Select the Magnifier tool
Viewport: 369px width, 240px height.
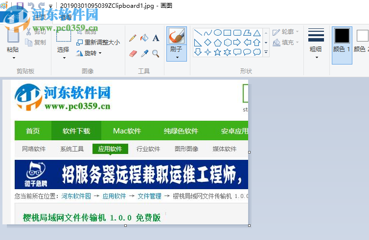click(156, 54)
